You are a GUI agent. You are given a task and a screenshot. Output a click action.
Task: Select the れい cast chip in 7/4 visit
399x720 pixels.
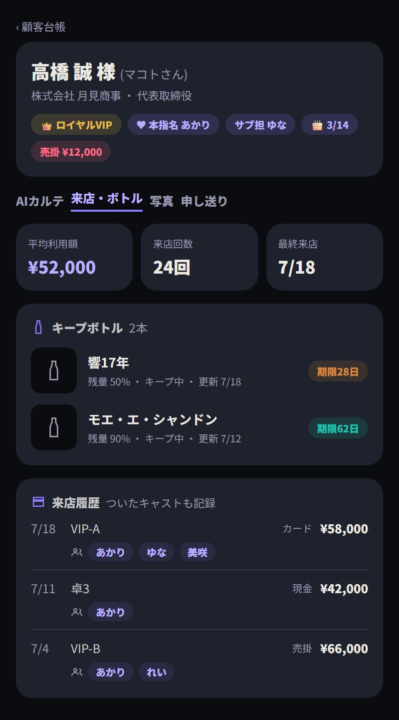(157, 672)
